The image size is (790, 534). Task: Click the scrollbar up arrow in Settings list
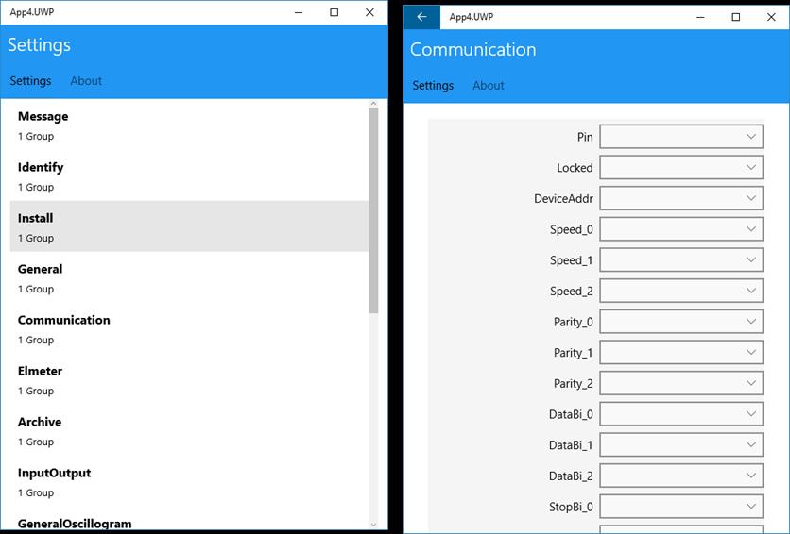(373, 103)
